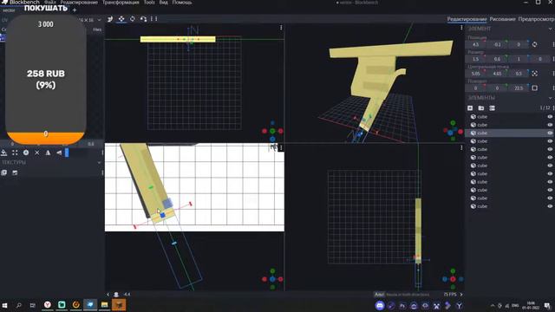
Task: Click the mirror UV triangle icon
Action: (x=49, y=153)
